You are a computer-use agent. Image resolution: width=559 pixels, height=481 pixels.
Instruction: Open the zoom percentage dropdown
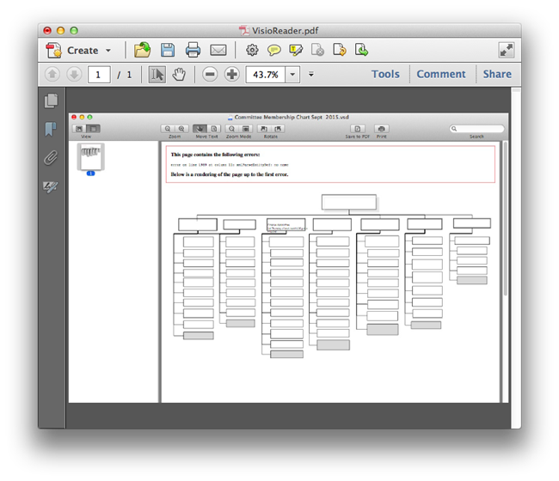coord(292,75)
